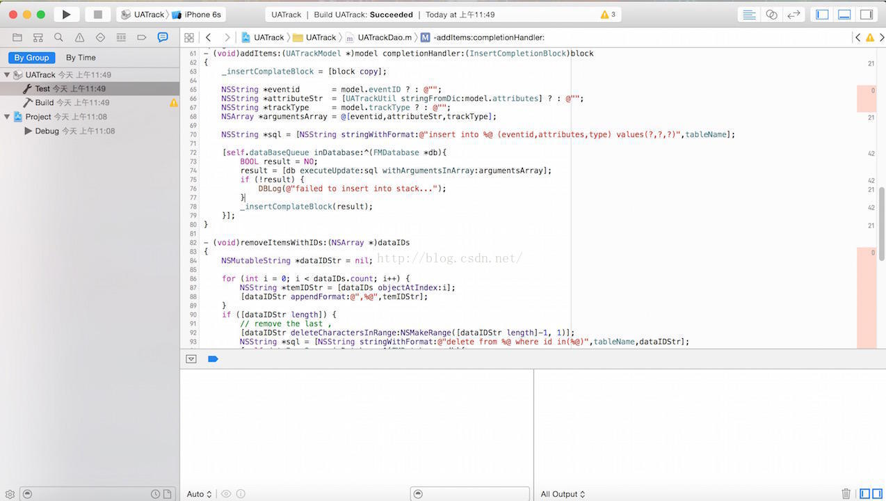Select the Build 今天 上午11:49 report
Screen dimensions: 886x501
90,103
